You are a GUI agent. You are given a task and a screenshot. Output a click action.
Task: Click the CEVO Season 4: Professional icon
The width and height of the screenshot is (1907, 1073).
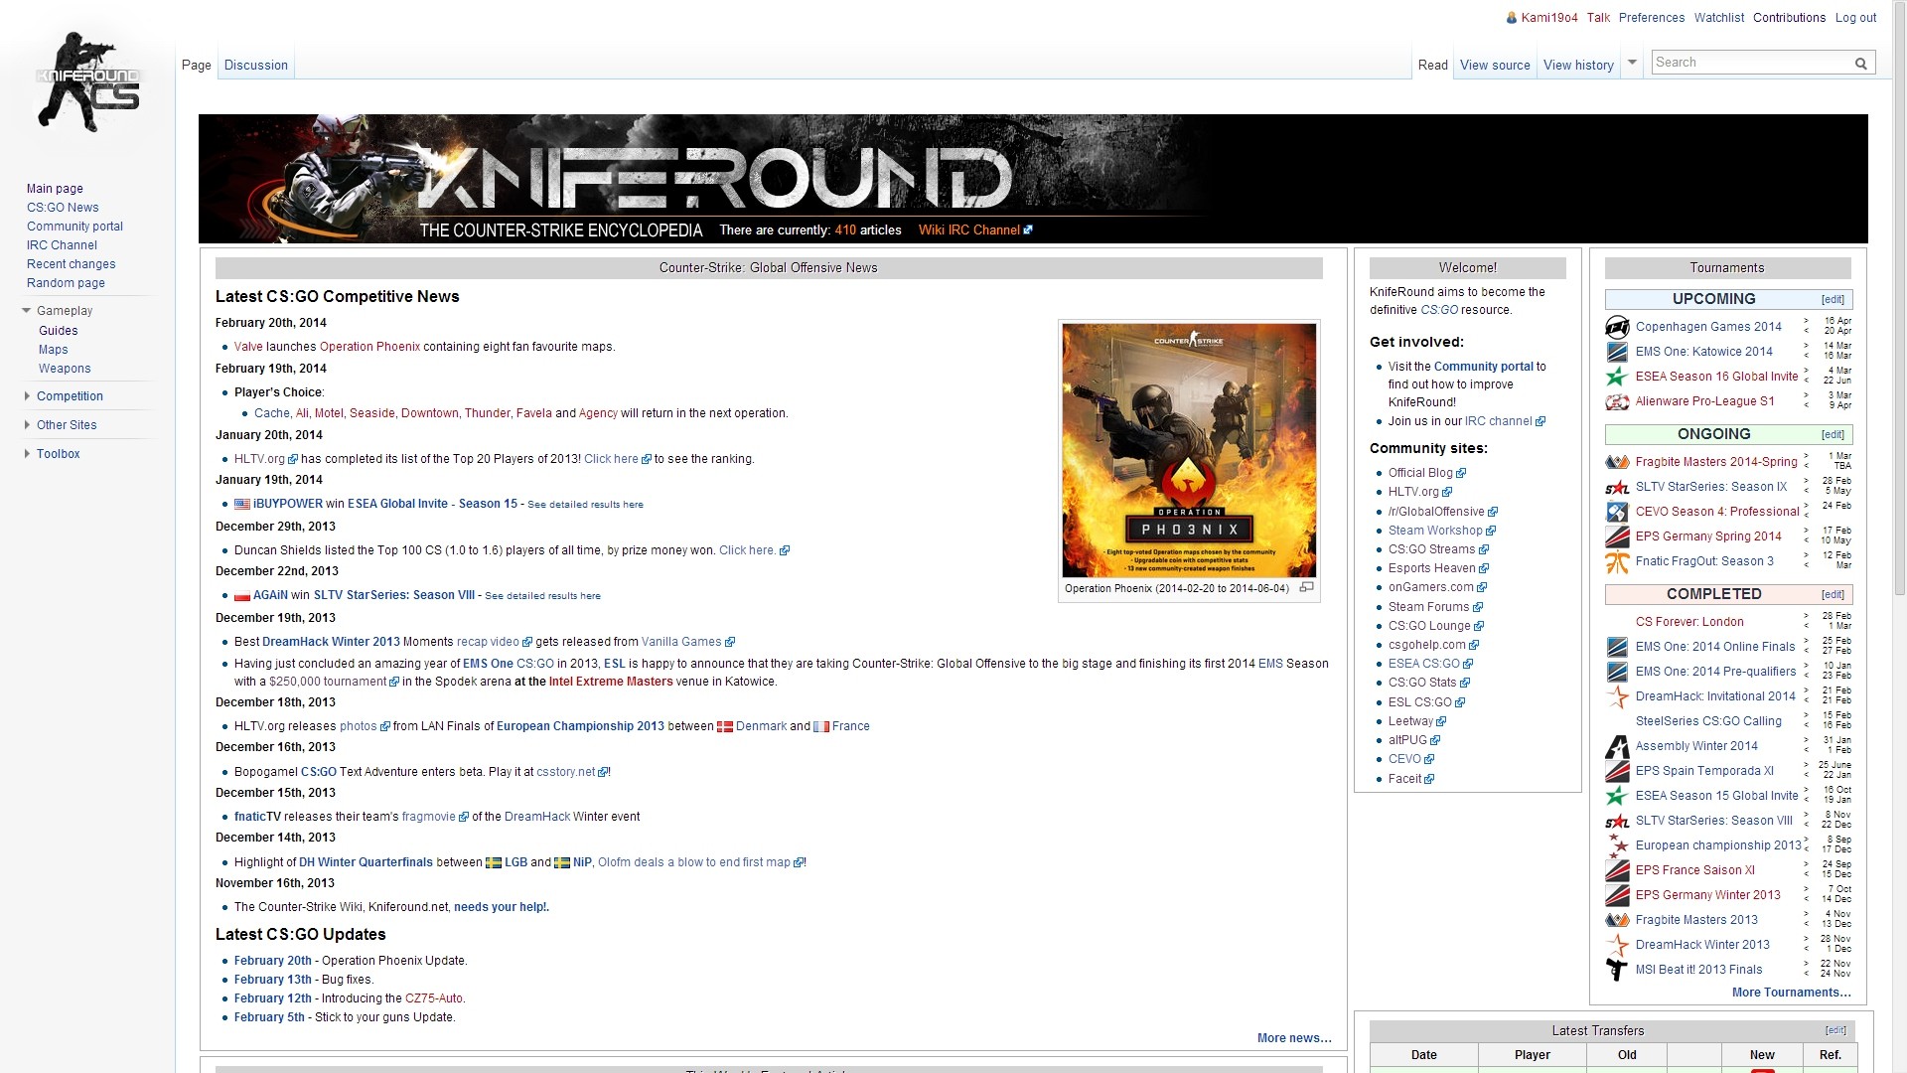pyautogui.click(x=1617, y=512)
